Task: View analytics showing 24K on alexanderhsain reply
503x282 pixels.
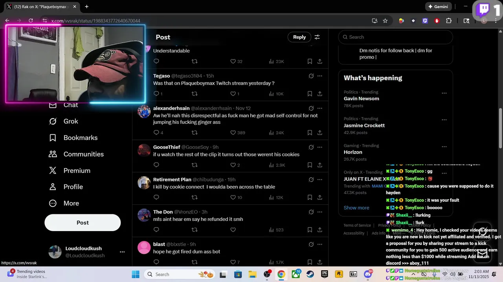Action: click(276, 133)
